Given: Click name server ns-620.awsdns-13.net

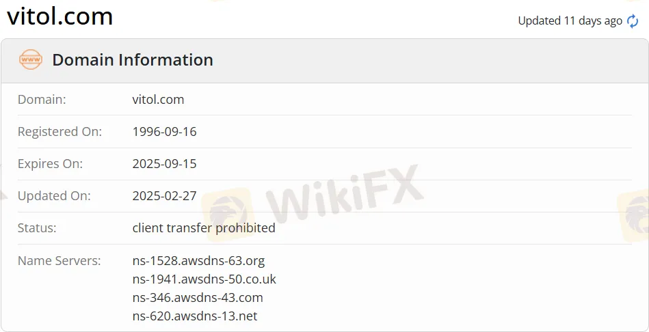Looking at the screenshot, I should [x=194, y=316].
